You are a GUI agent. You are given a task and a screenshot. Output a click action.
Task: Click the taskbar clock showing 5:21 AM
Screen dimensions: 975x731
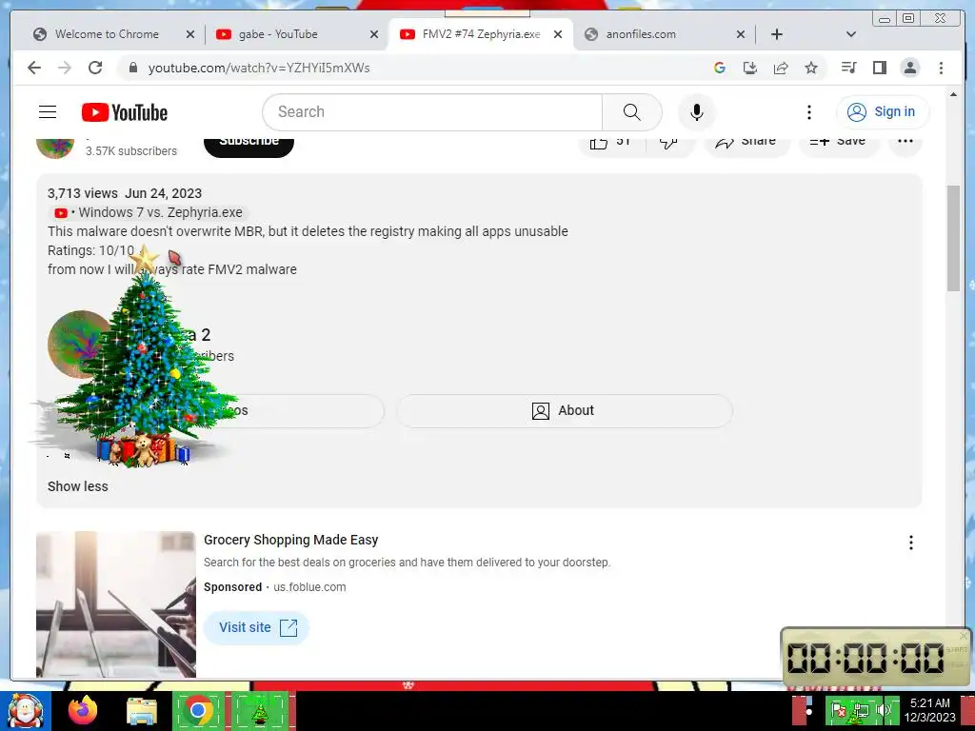click(930, 710)
